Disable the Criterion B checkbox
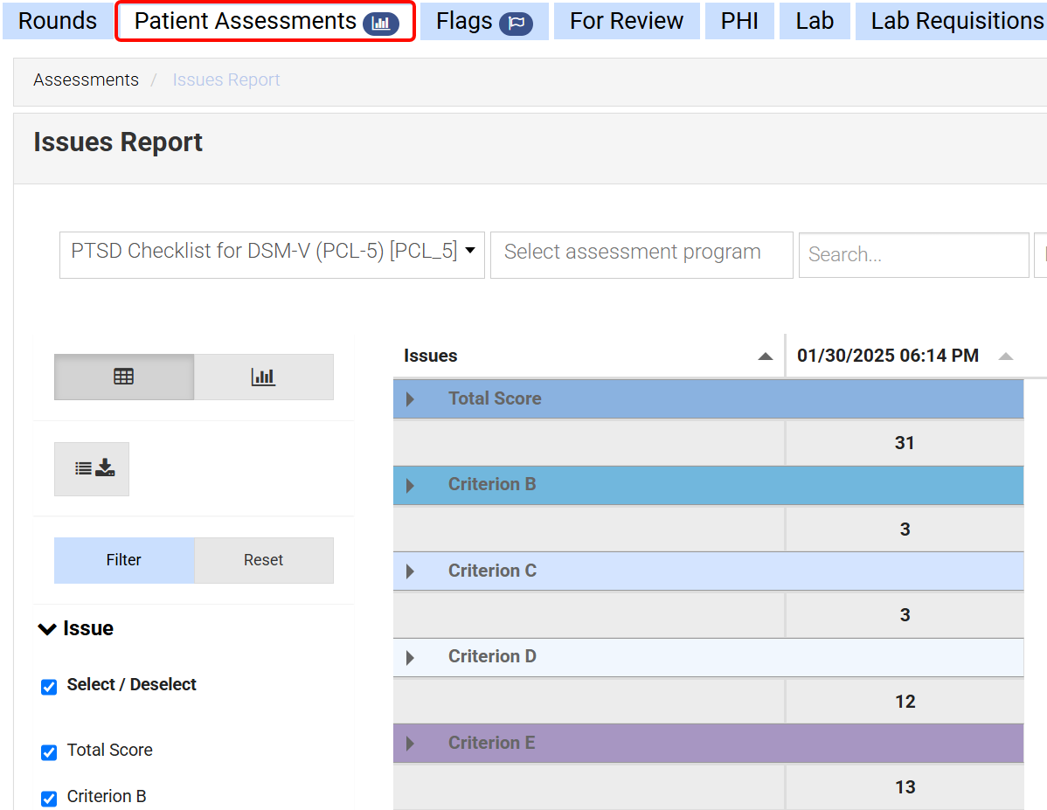Viewport: 1047px width, 810px height. coord(48,799)
